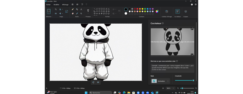Select the Pencil tool
The image size is (243, 94).
tap(73, 9)
